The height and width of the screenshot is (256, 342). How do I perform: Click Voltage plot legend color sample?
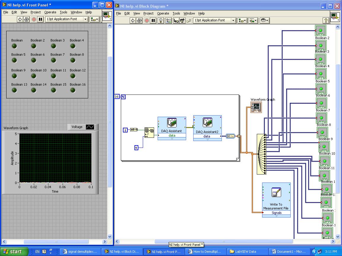[x=90, y=127]
